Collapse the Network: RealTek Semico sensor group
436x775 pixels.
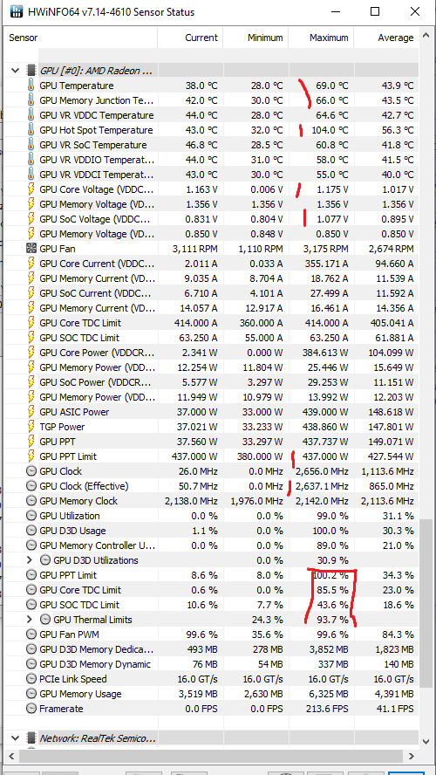16,738
